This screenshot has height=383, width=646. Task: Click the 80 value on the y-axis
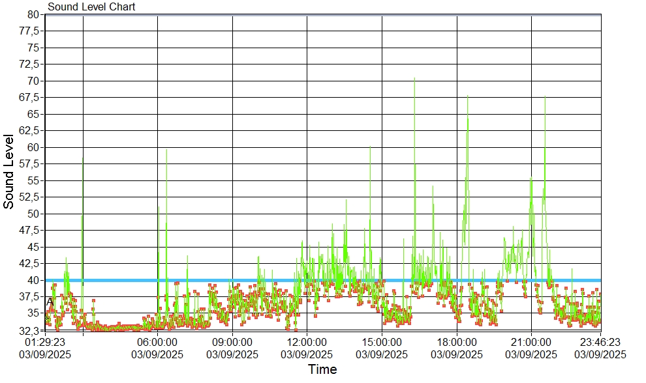pos(34,14)
